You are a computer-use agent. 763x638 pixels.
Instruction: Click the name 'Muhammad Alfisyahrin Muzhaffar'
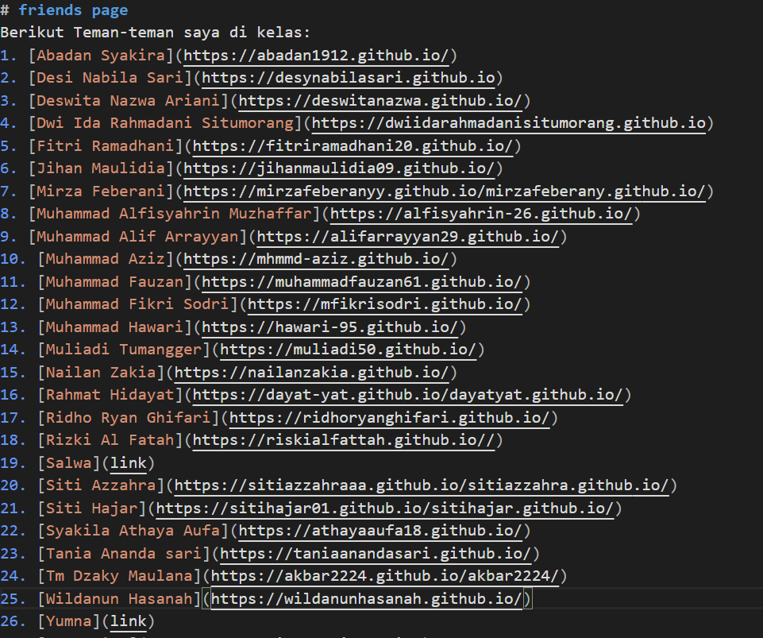point(174,214)
